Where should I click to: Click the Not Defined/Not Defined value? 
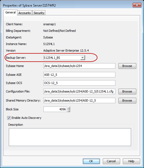click(60, 31)
